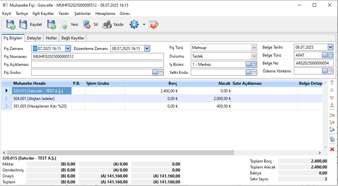The height and width of the screenshot is (186, 338).
Task: Open the Bağlı Kayıtlar tab
Action: tap(73, 38)
